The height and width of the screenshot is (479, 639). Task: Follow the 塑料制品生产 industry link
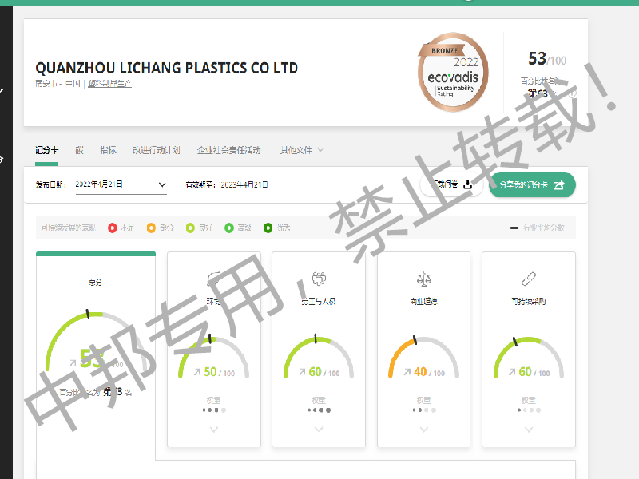[109, 84]
